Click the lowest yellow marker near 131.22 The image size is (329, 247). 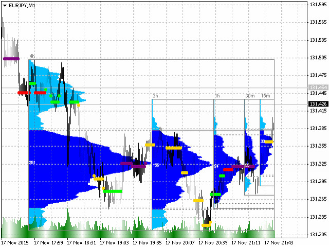pos(206,225)
